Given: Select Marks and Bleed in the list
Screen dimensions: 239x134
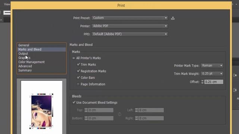Looking at the screenshot, I should click(x=41, y=50).
